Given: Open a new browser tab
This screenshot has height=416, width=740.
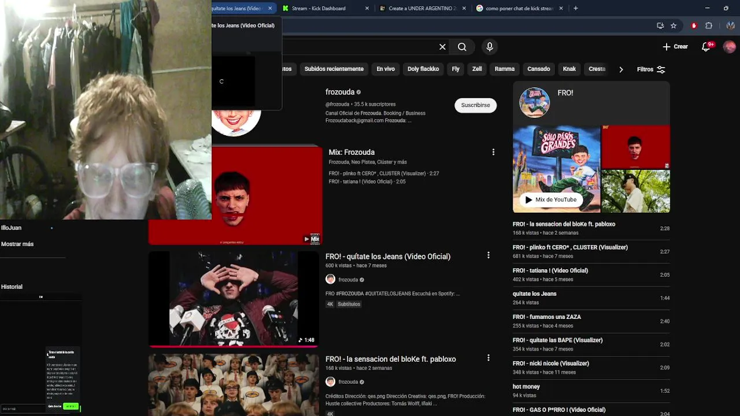Looking at the screenshot, I should [x=575, y=8].
